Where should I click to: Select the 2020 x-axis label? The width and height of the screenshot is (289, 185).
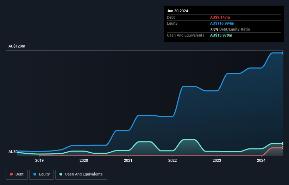[x=84, y=160]
